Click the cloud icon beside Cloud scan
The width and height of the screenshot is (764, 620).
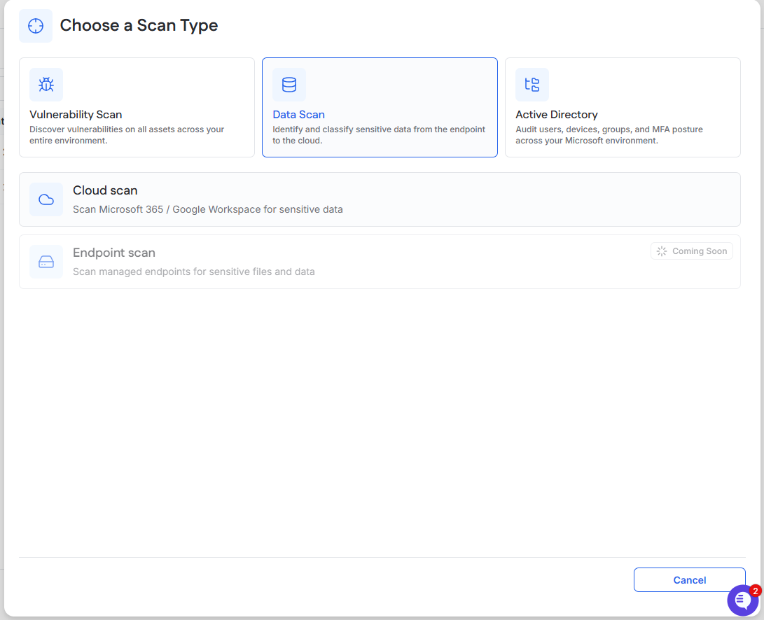[x=46, y=199]
